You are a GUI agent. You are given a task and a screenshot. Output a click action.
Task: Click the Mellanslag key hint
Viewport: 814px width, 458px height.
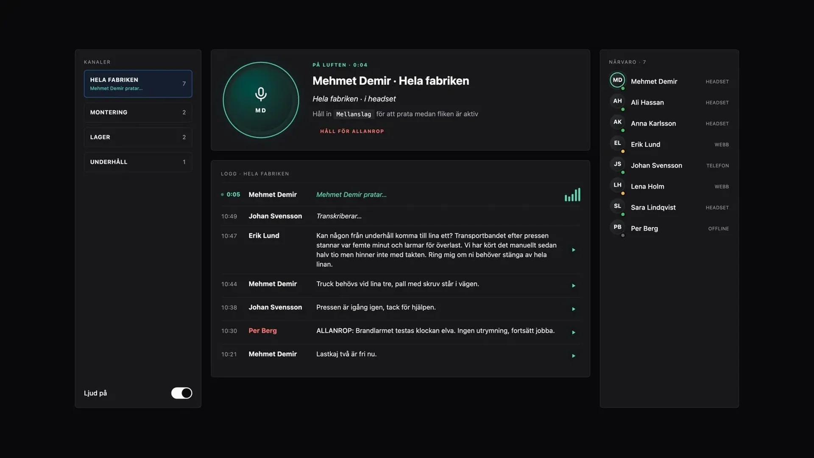[x=354, y=114]
